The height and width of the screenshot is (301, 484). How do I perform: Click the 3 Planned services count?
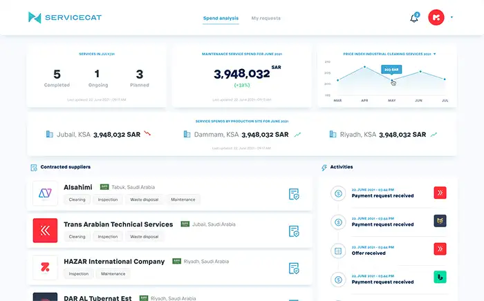click(x=140, y=75)
